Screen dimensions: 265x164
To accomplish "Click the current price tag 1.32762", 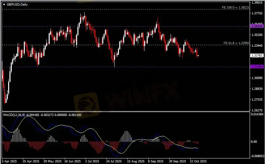I will (257, 56).
